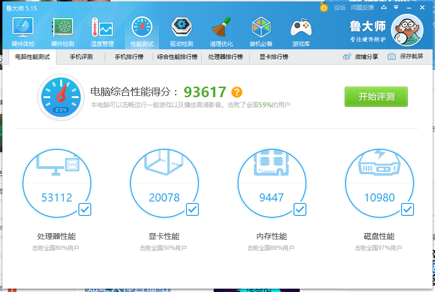This screenshot has width=435, height=292.
Task: Open the title bar dropdown menu arrow
Action: (x=396, y=8)
